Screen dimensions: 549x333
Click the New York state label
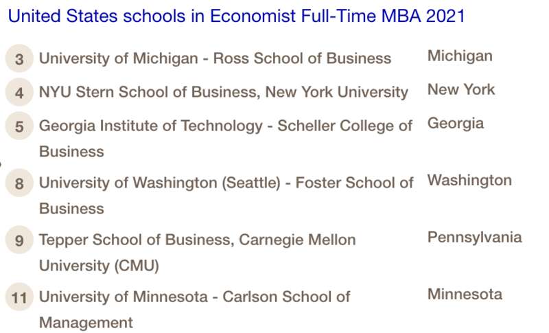pos(461,90)
